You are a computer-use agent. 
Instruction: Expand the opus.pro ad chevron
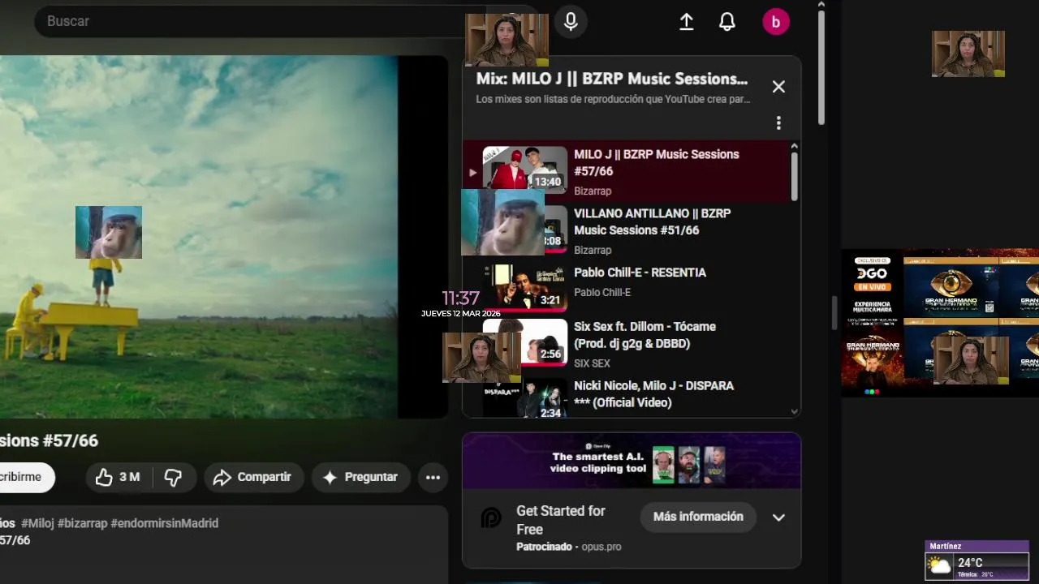[x=778, y=517]
